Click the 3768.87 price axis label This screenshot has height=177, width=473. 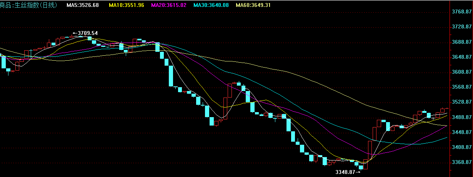coord(461,12)
